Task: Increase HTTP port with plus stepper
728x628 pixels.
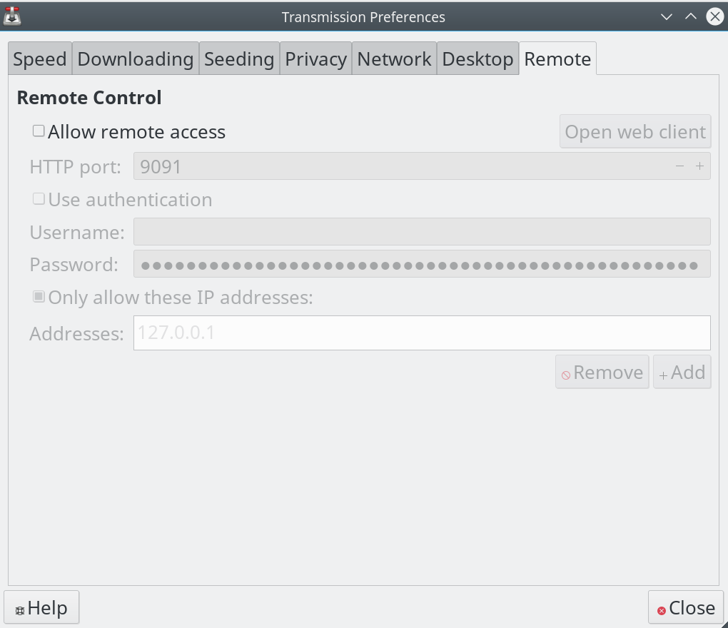Action: pos(699,166)
